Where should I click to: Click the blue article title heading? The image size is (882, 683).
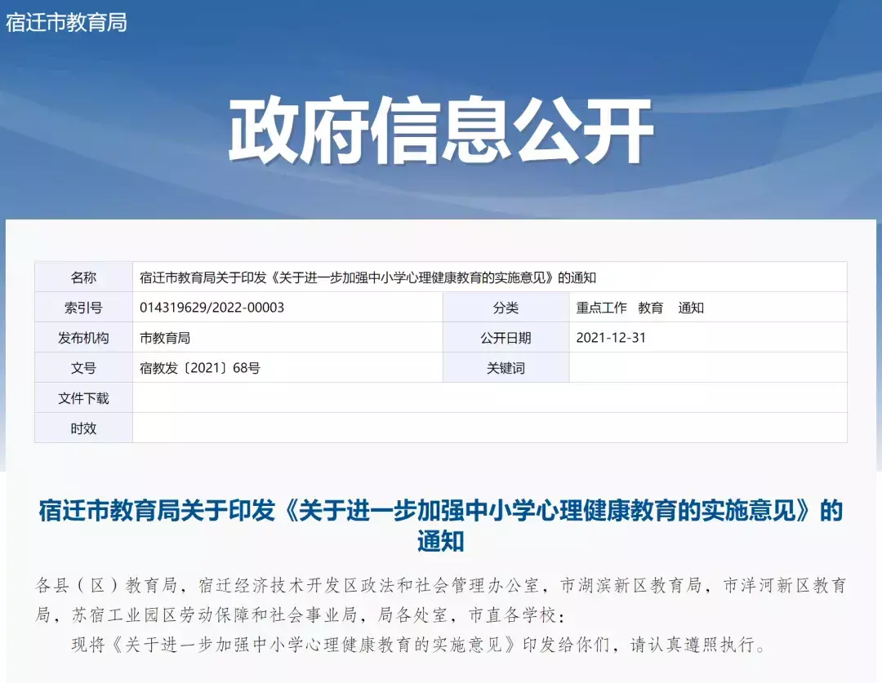[x=440, y=526]
